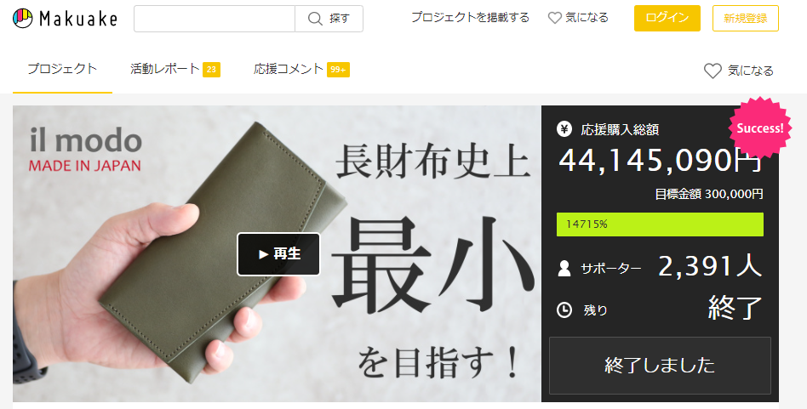Click the magnifying glass search icon
This screenshot has height=409, width=807.
pyautogui.click(x=315, y=19)
